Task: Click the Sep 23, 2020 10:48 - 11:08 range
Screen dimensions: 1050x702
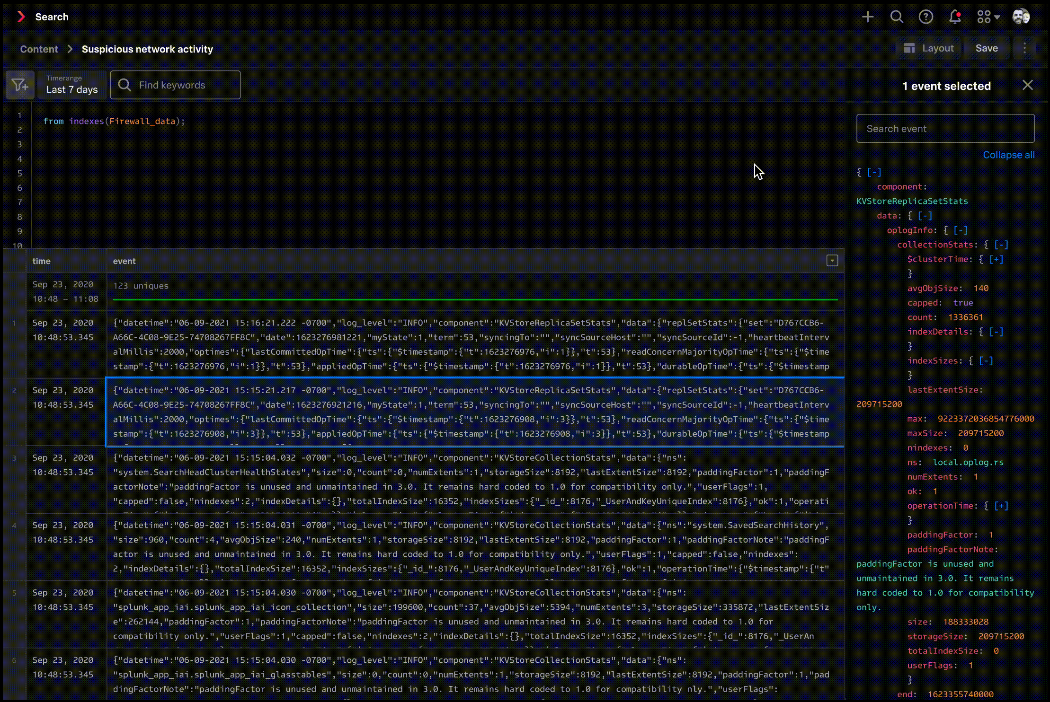Action: 65,292
